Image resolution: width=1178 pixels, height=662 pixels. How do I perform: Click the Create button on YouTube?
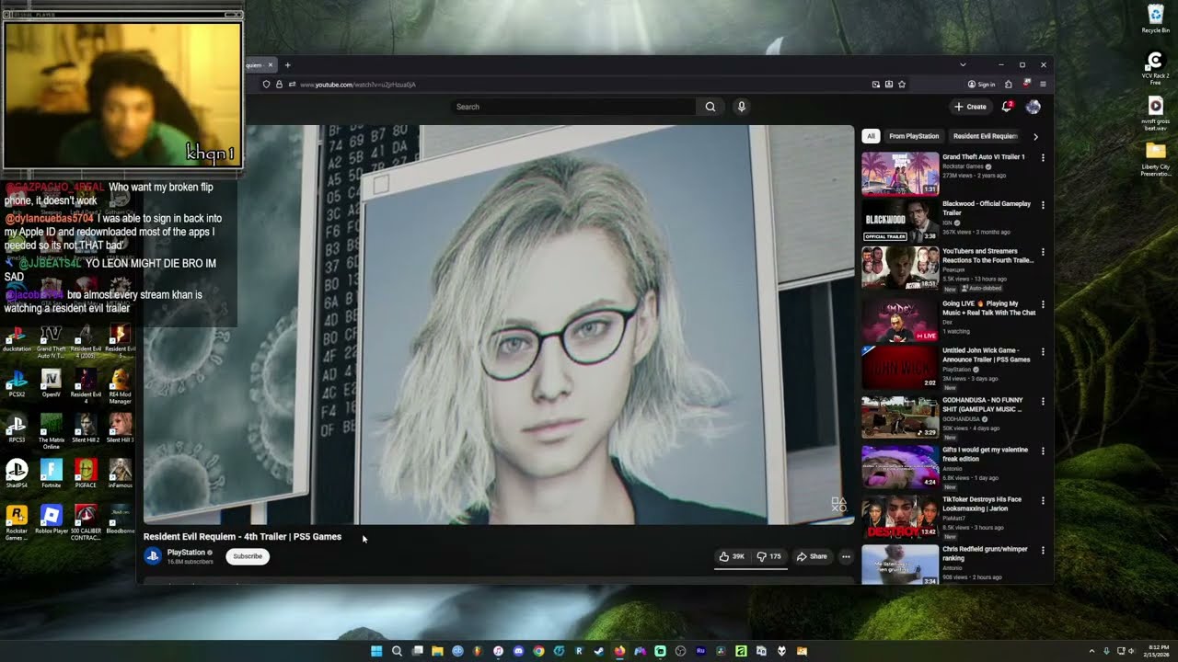tap(970, 107)
